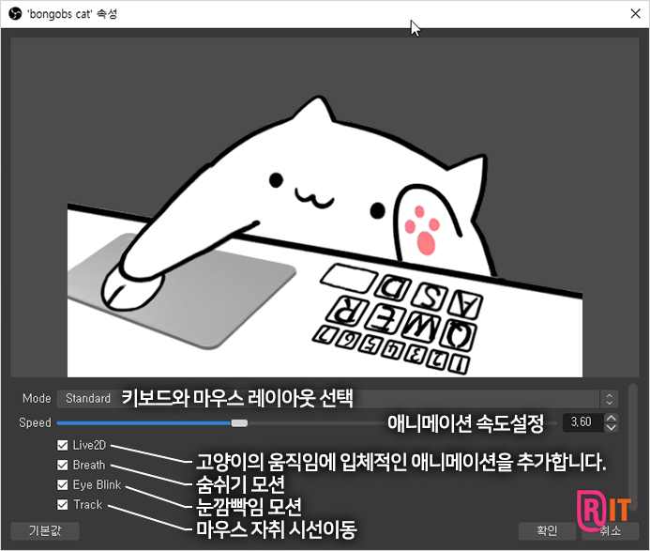This screenshot has width=650, height=551.
Task: Enable the Live2D checkbox
Action: coord(62,445)
